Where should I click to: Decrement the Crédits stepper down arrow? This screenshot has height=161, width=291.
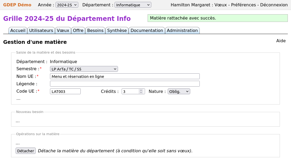point(141,92)
